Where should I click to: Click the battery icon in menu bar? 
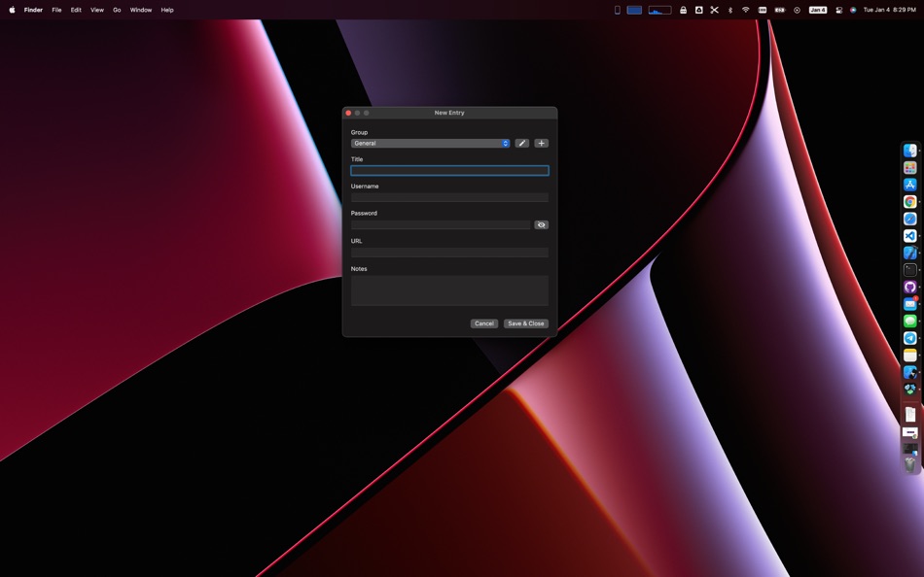tap(780, 10)
